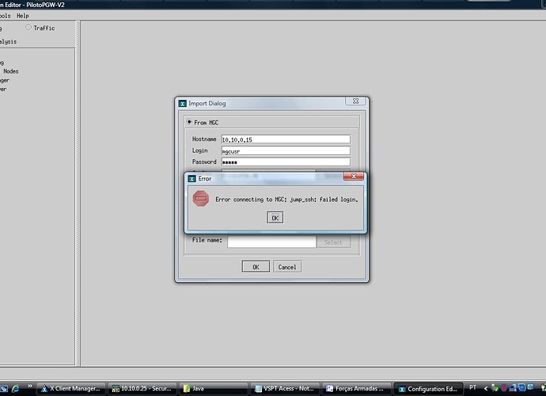Screen dimensions: 546x396
Task: Click the Password input field
Action: [286, 162]
